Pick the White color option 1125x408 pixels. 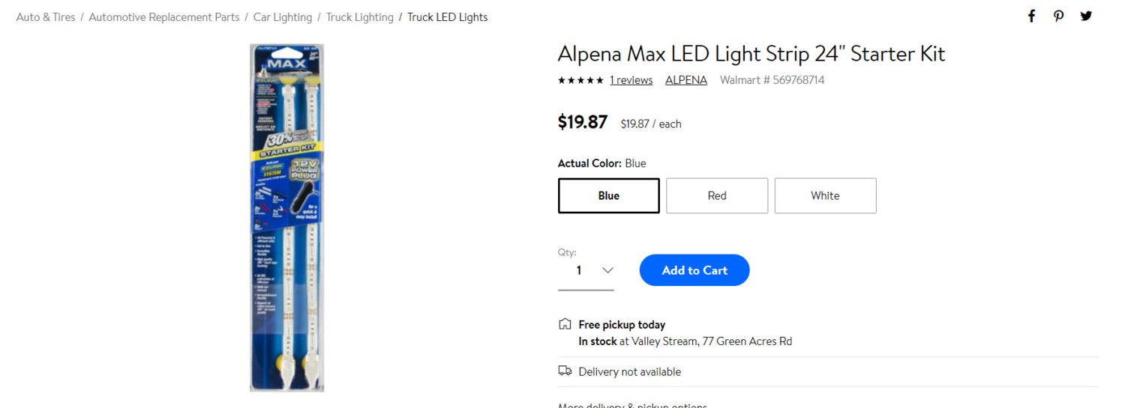pyautogui.click(x=825, y=195)
